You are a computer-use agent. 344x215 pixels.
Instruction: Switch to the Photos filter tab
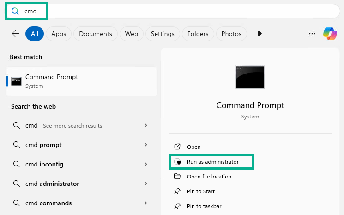(x=231, y=34)
